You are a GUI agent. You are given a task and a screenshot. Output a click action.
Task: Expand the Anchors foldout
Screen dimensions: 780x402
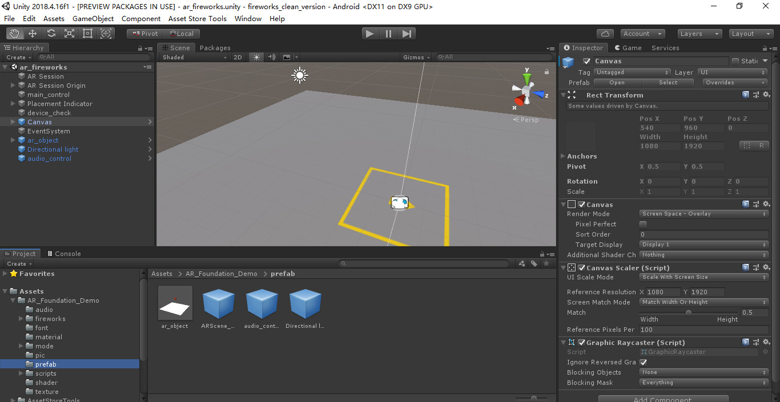[563, 156]
